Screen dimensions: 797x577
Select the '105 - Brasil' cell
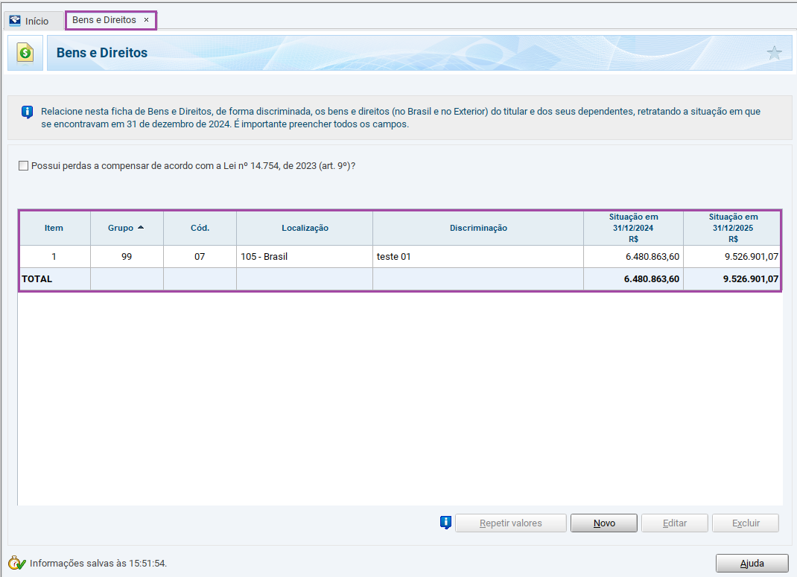point(305,257)
